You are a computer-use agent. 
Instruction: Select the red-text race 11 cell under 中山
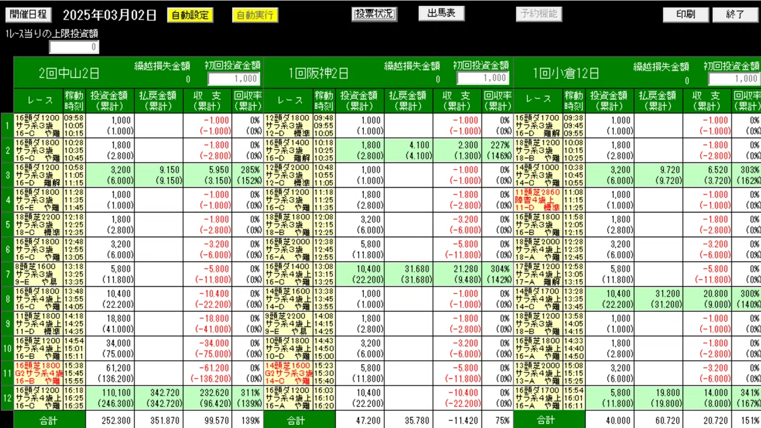38,373
